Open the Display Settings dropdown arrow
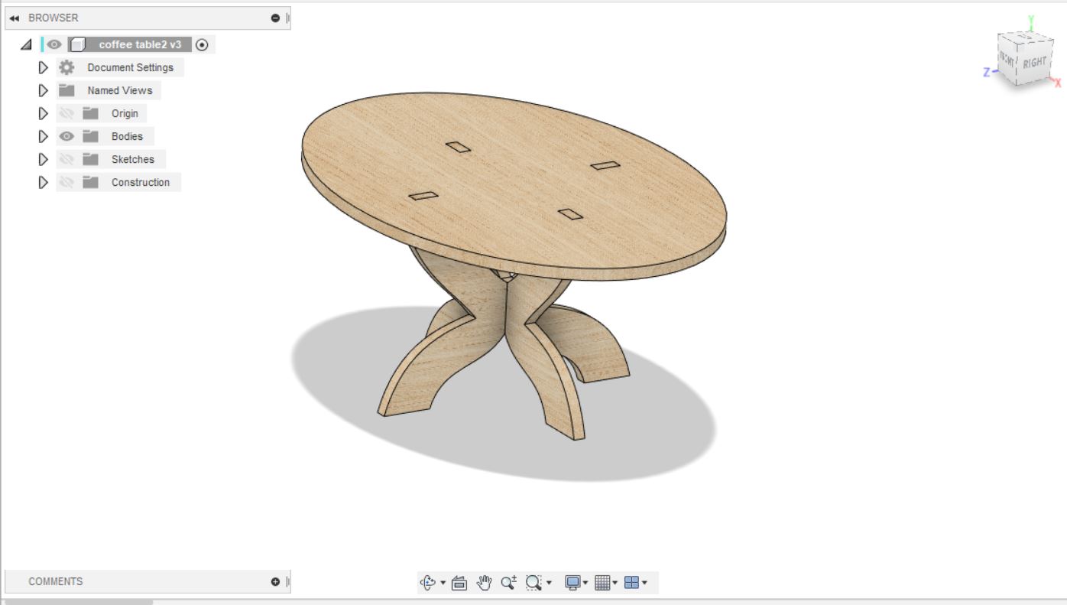Viewport: 1067px width, 605px height. (585, 584)
